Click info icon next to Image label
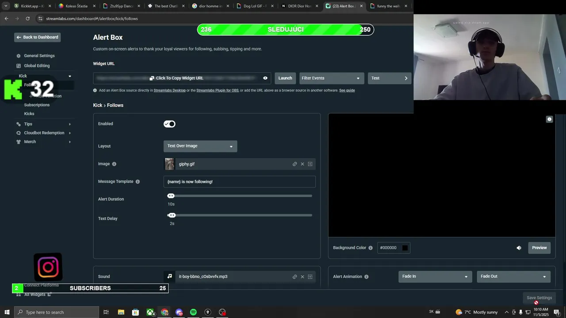Image resolution: width=566 pixels, height=318 pixels. [114, 164]
